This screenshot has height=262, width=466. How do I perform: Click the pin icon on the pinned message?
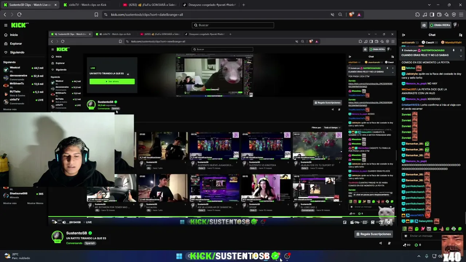coord(454,50)
